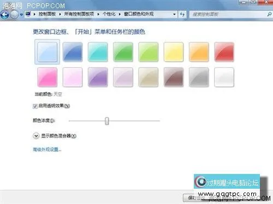Screen dimensions: 273x204
Task: Choose the Sky light-blue color swatch
Action: (48, 52)
